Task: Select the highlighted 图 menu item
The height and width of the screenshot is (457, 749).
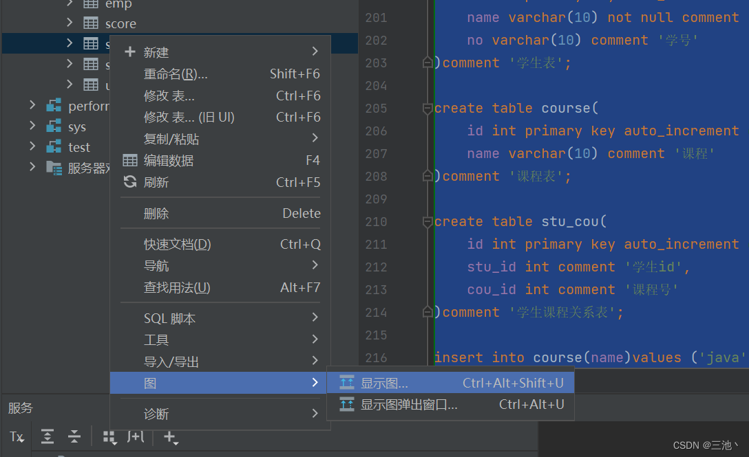Action: [220, 383]
